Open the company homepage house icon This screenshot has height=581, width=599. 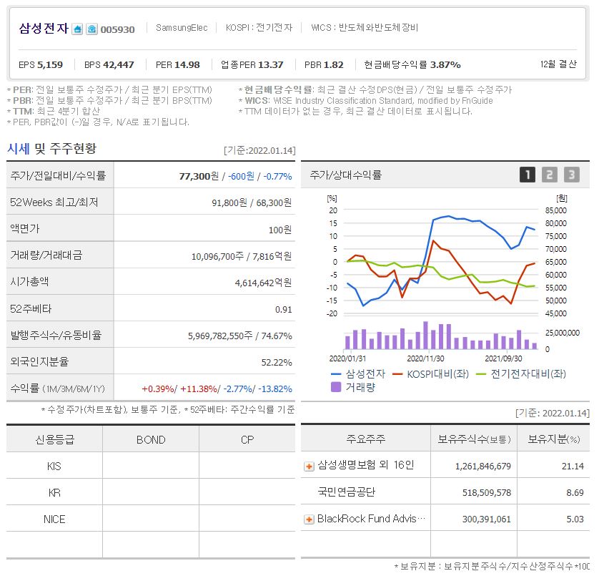pos(77,29)
